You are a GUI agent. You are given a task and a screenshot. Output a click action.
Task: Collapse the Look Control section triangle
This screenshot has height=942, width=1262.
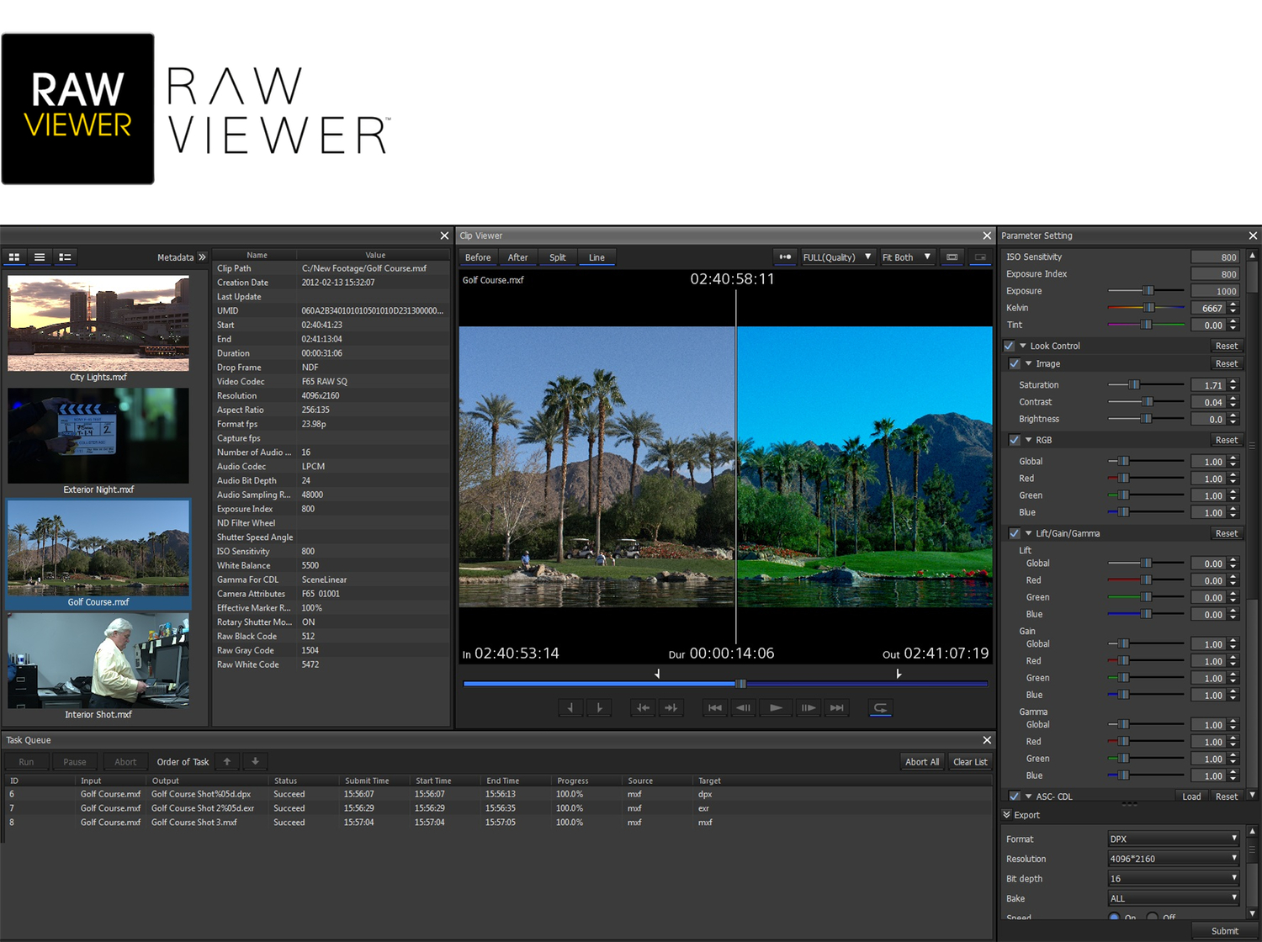[1023, 346]
